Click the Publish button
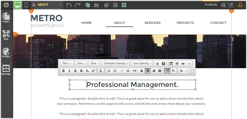 [211, 5]
